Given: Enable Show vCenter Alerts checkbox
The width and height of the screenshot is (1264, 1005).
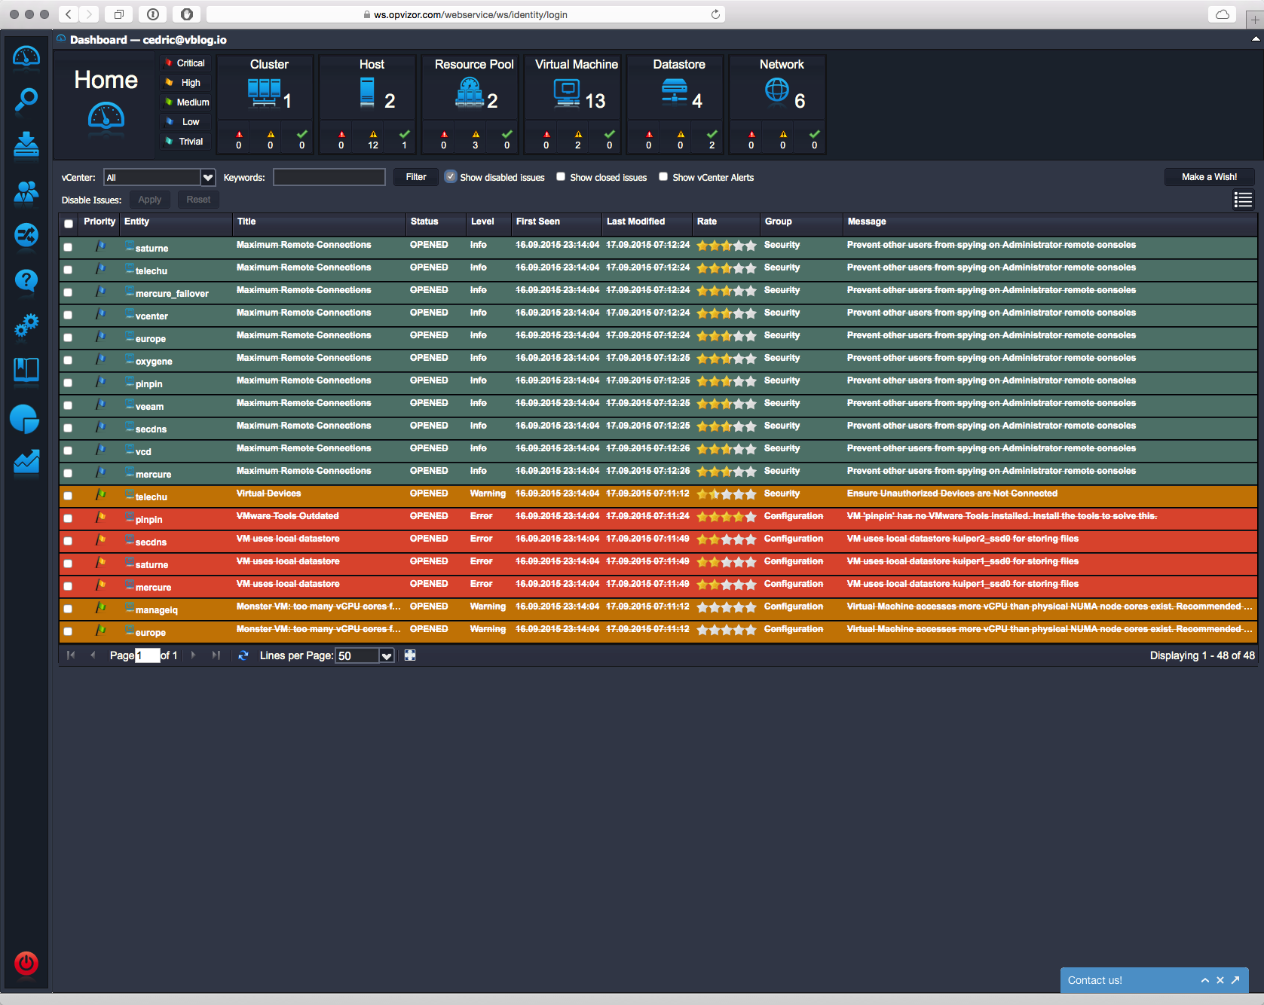Looking at the screenshot, I should click(x=663, y=177).
